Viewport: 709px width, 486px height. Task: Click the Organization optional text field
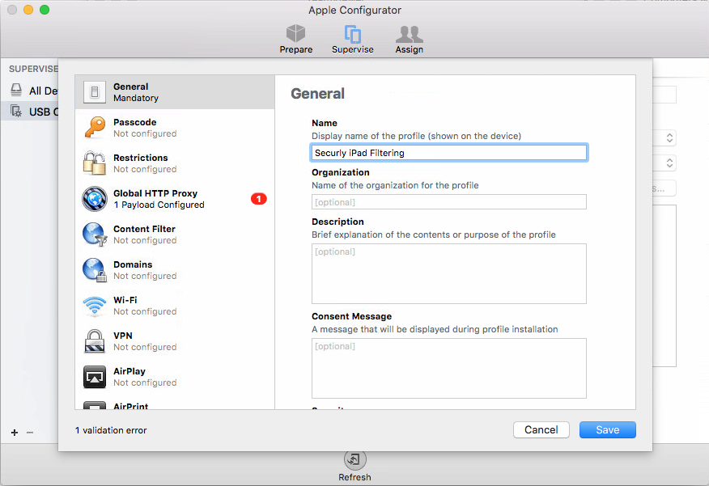(x=449, y=202)
